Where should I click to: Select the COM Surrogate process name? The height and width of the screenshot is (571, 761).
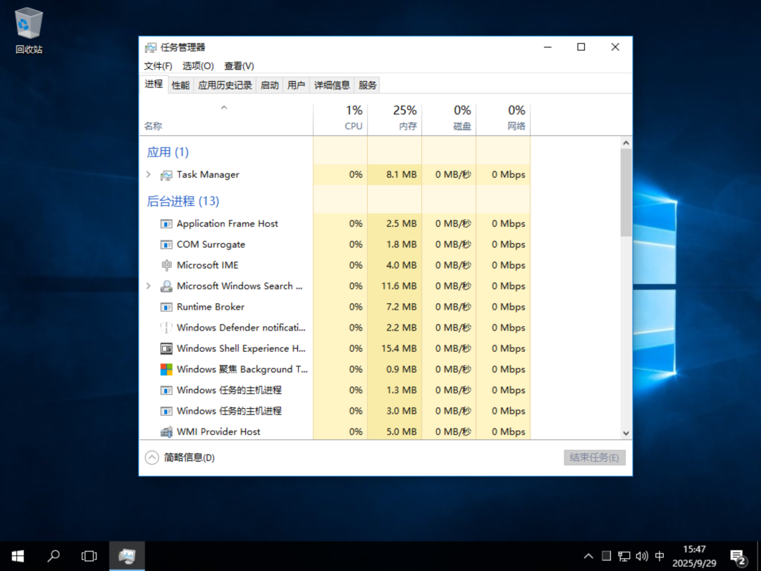coord(211,245)
